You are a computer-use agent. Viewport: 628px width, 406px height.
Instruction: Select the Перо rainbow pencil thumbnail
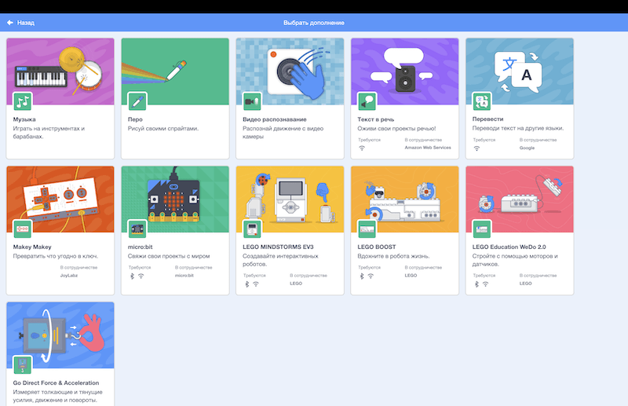174,71
